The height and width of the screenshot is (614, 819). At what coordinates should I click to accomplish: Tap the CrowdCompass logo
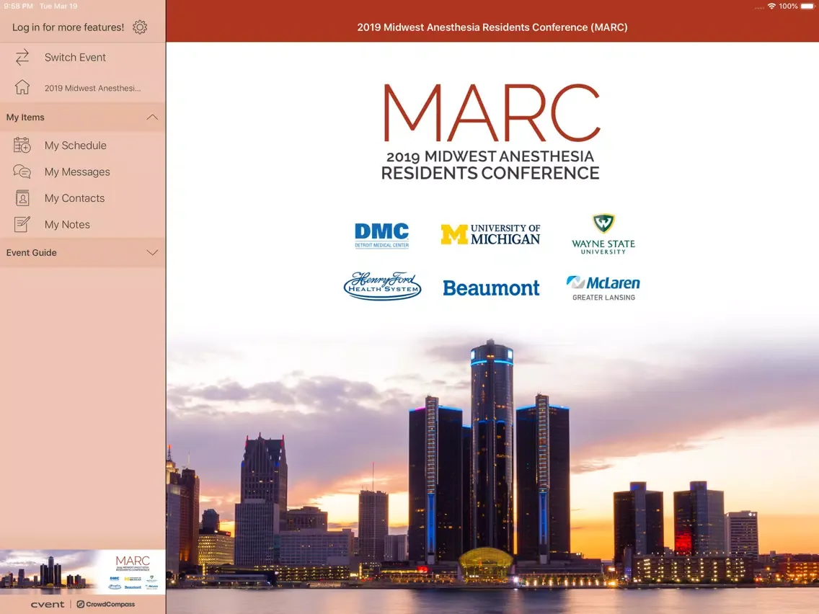point(105,605)
